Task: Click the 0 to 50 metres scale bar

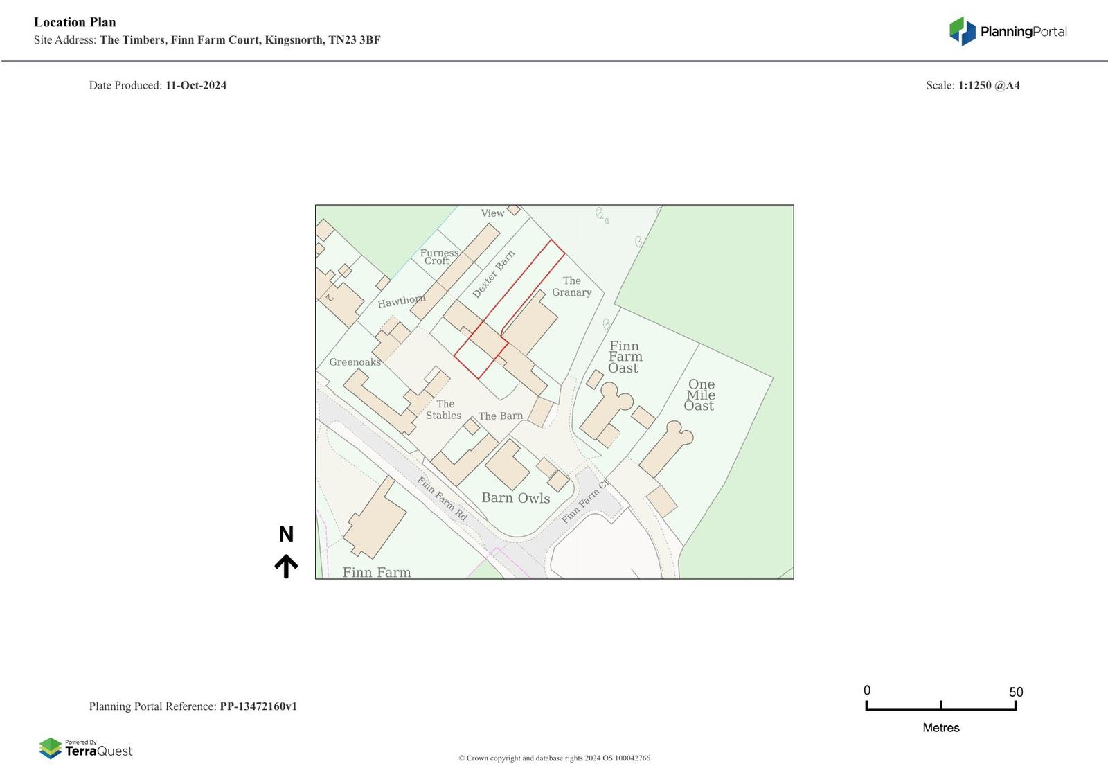Action: (940, 706)
